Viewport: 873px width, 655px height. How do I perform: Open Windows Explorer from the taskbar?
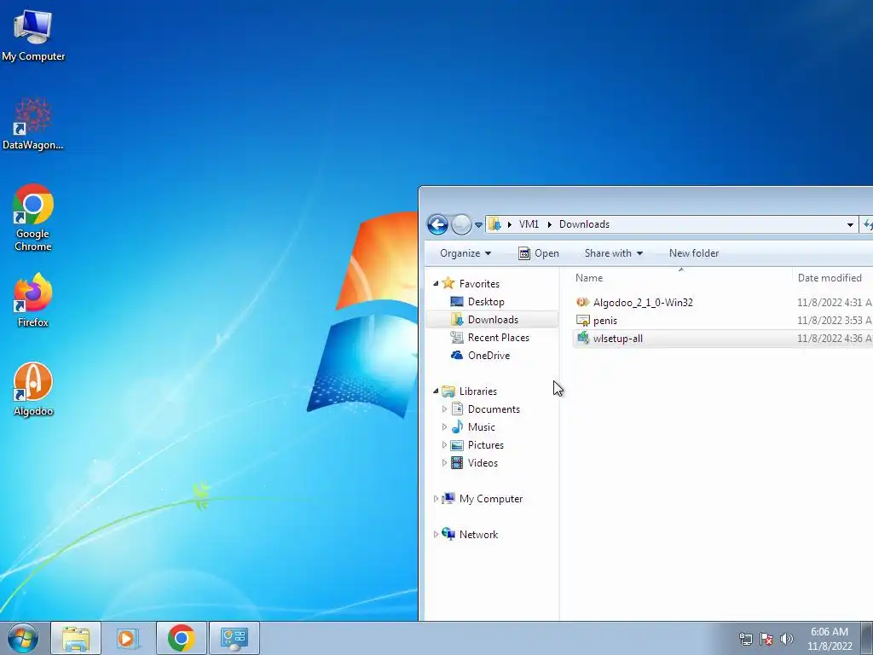pos(76,638)
